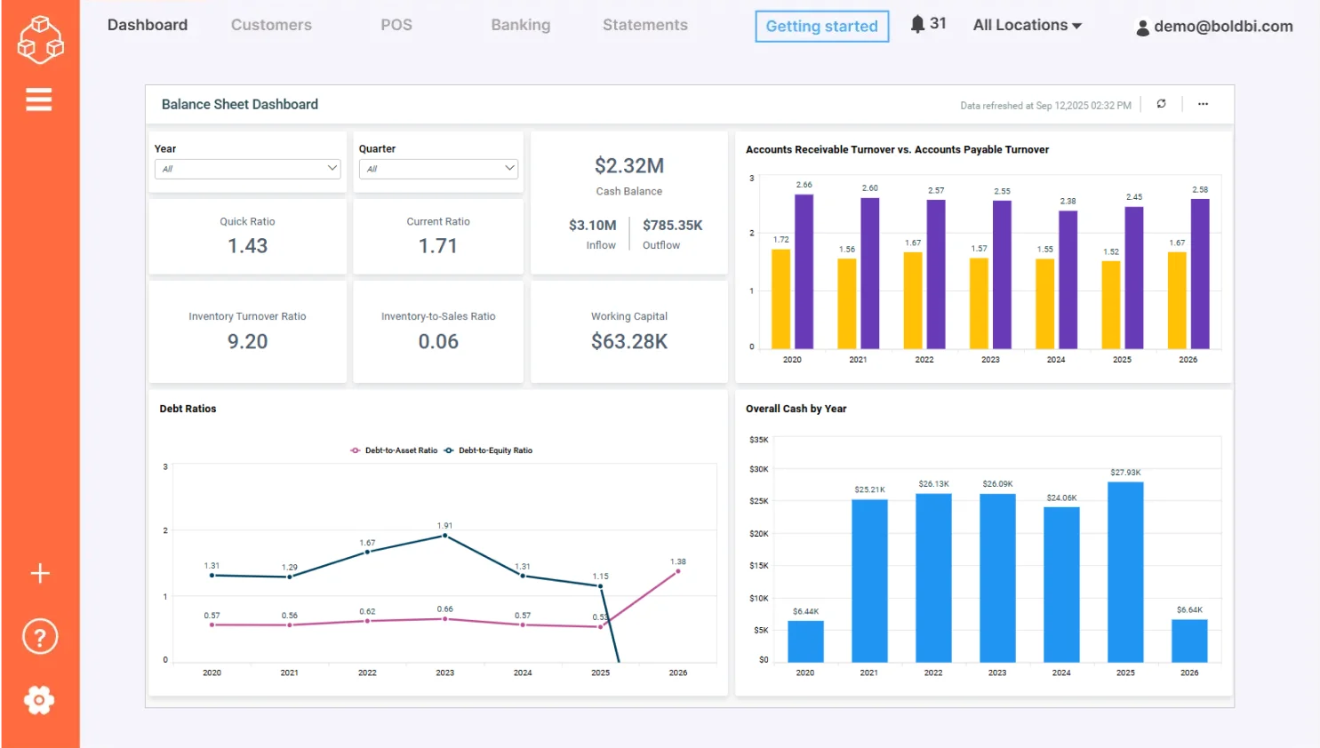This screenshot has height=748, width=1320.
Task: Switch to the Customers section
Action: [x=271, y=25]
